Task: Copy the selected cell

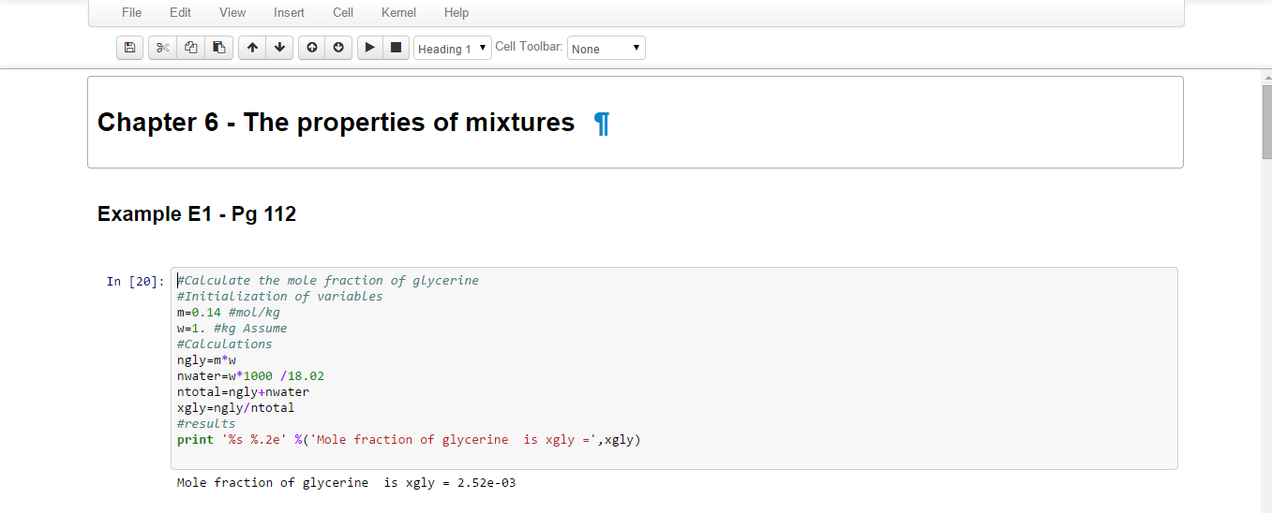Action: 190,48
